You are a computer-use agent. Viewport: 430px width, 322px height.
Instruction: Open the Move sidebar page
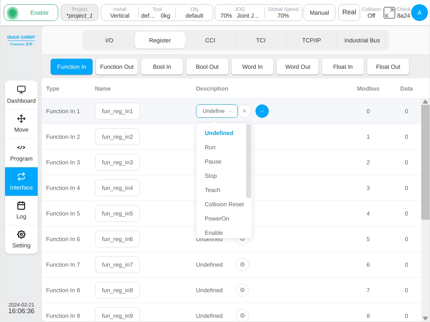21,124
